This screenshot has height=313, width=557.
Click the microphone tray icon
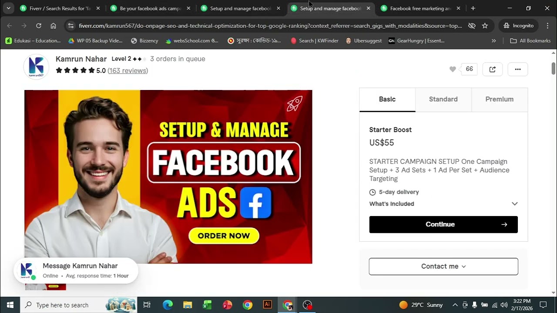click(x=475, y=305)
